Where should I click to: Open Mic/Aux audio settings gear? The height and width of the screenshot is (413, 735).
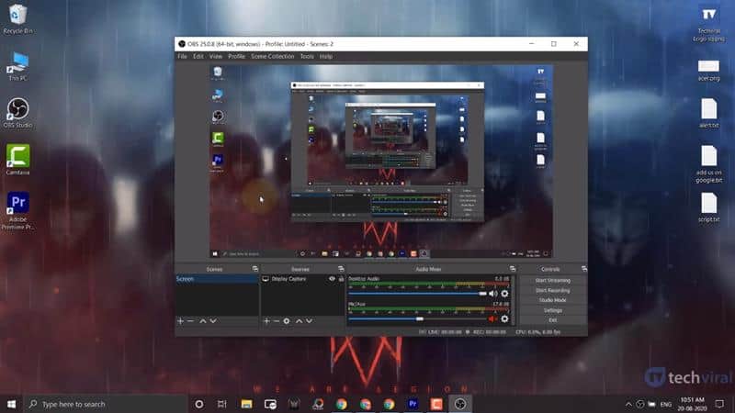pos(504,318)
